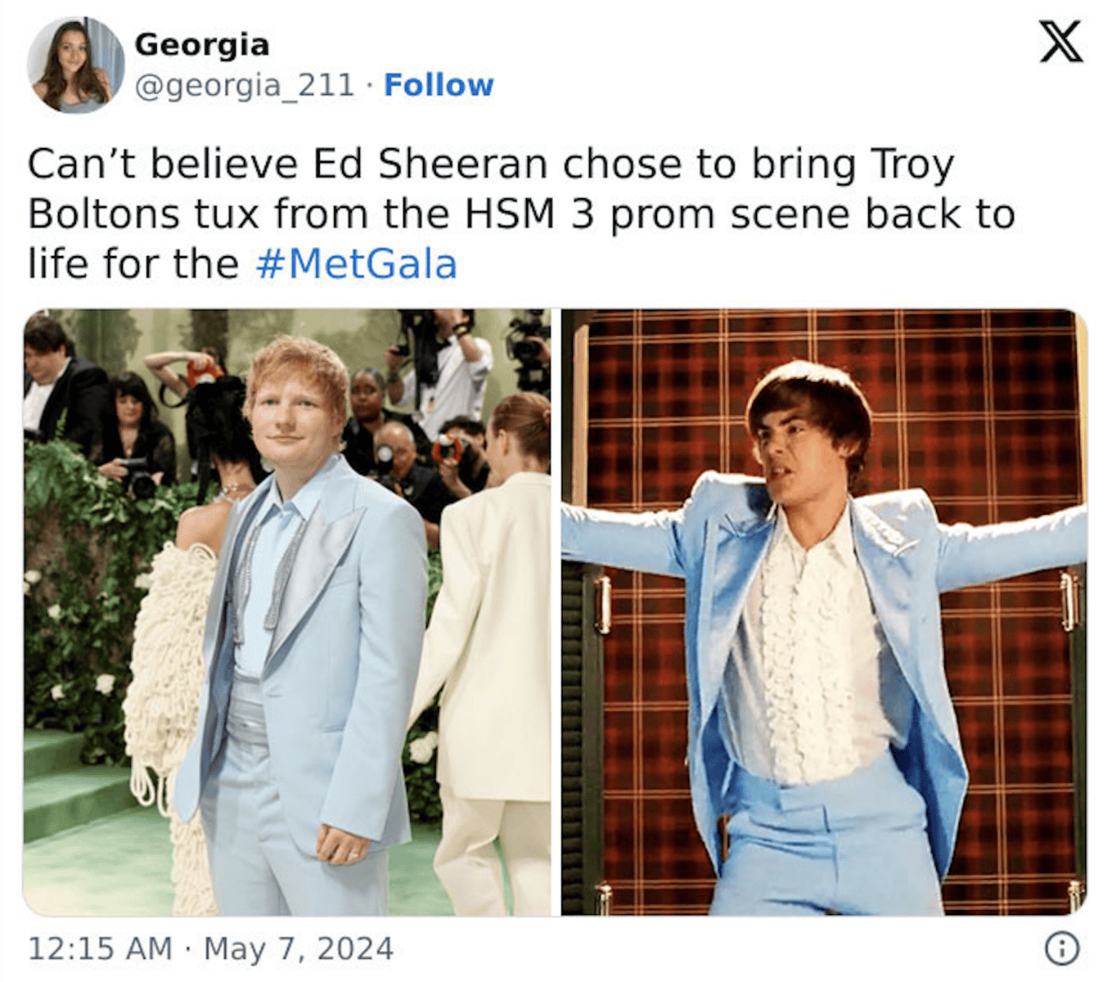Image resolution: width=1112 pixels, height=982 pixels.
Task: Click the words "Troy" in the tweet text
Action: click(x=912, y=165)
